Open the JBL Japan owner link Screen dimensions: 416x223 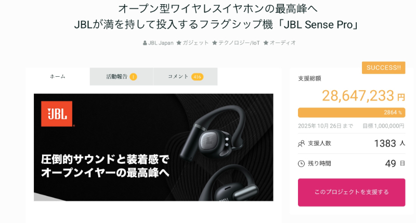(x=161, y=43)
